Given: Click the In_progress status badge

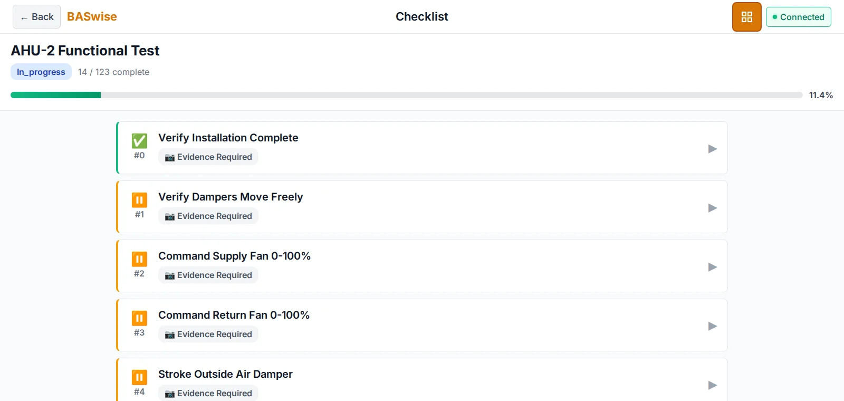Looking at the screenshot, I should click(x=41, y=72).
